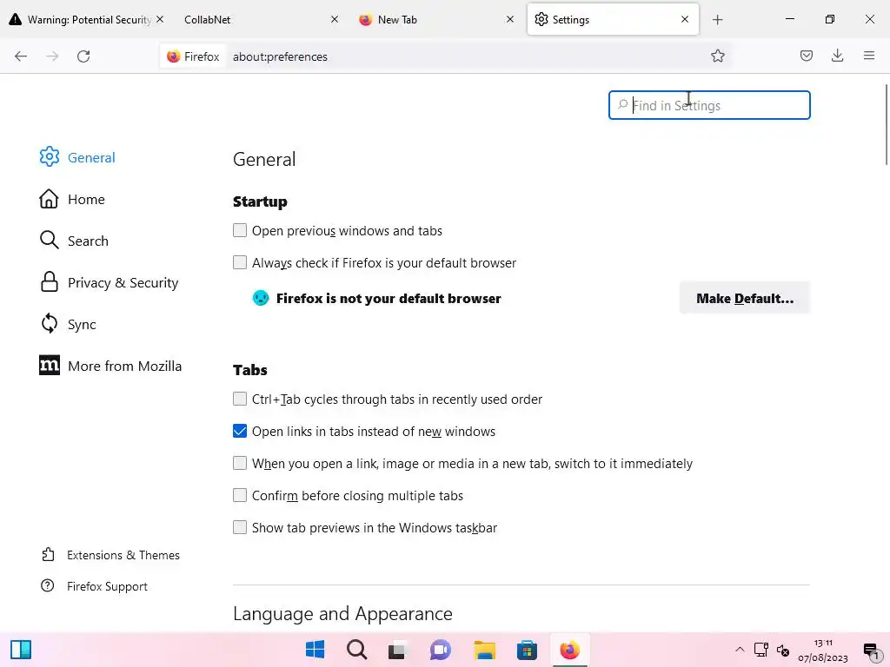Close the CollabNet tab
The height and width of the screenshot is (667, 890).
tap(335, 19)
